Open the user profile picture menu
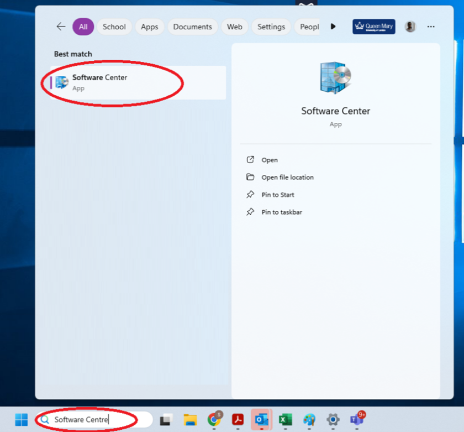Image resolution: width=464 pixels, height=432 pixels. 410,27
